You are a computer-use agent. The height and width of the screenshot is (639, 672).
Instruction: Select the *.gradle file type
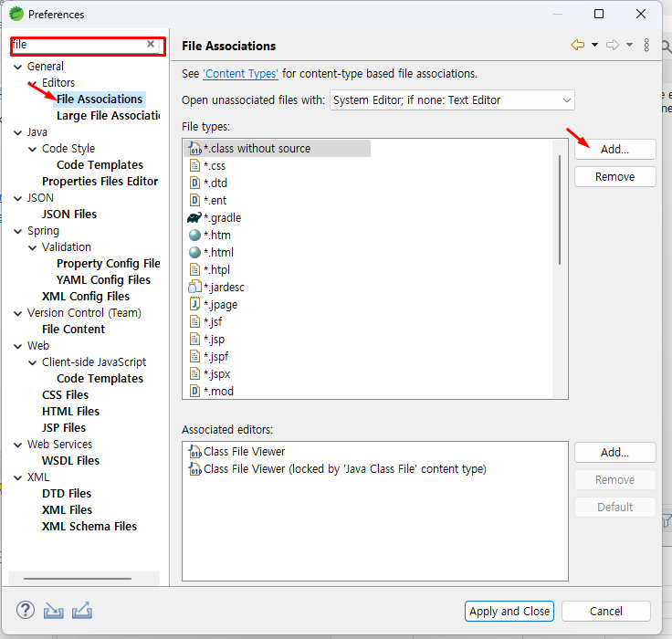pos(215,217)
